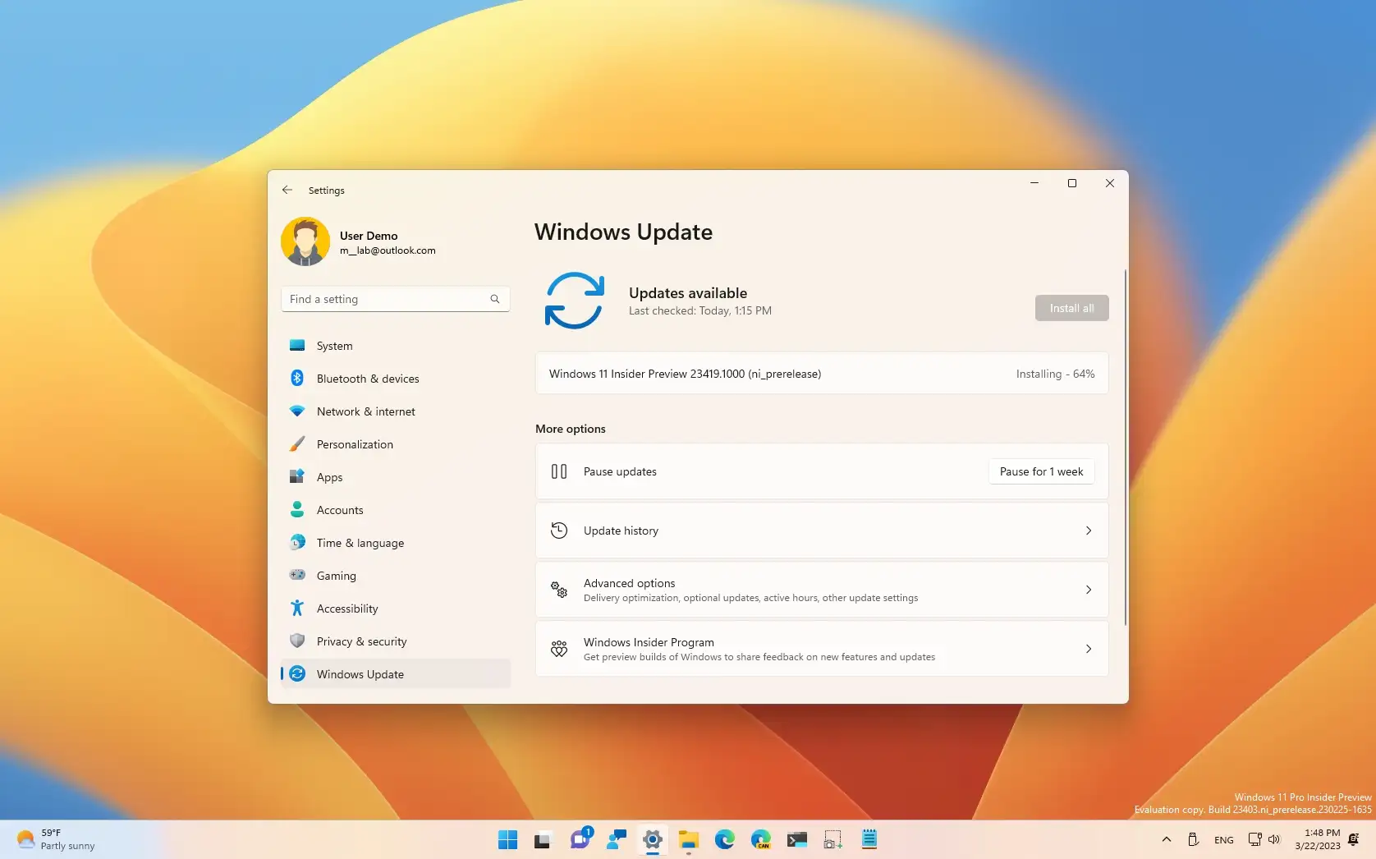Expand Advanced options settings
Viewport: 1376px width, 859px height.
[821, 590]
